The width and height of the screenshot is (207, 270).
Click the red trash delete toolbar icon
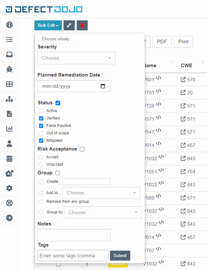tap(82, 25)
